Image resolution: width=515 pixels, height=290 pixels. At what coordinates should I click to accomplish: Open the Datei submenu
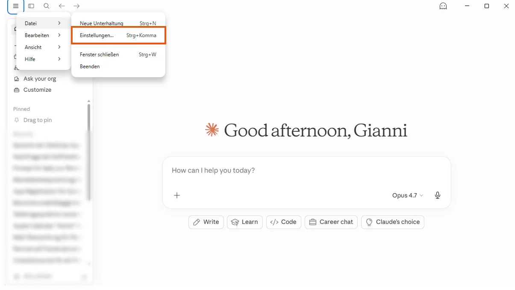tap(43, 23)
